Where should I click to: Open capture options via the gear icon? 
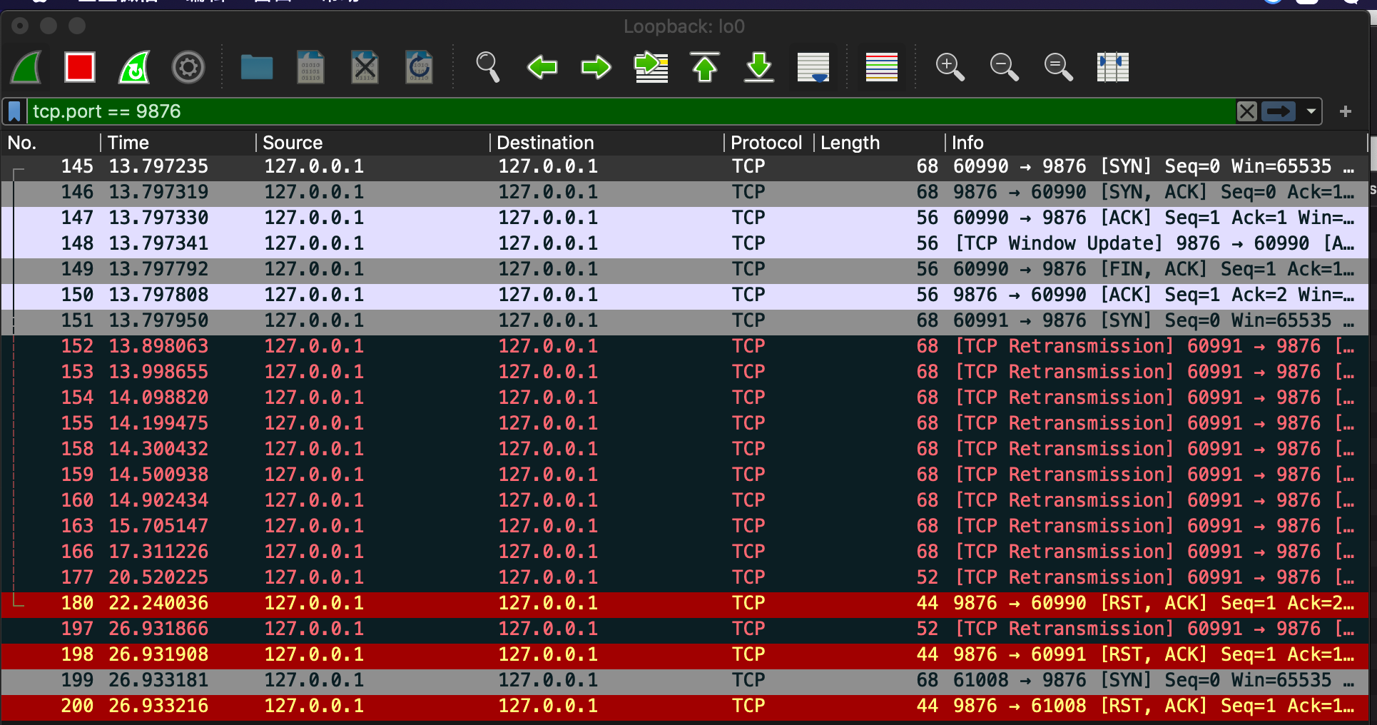click(188, 68)
